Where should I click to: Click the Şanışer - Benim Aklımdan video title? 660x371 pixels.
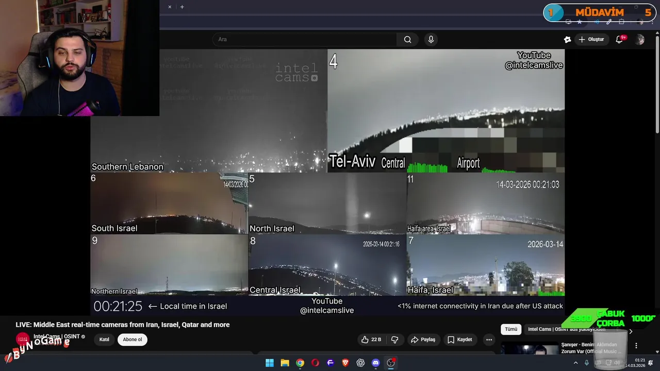coord(591,348)
